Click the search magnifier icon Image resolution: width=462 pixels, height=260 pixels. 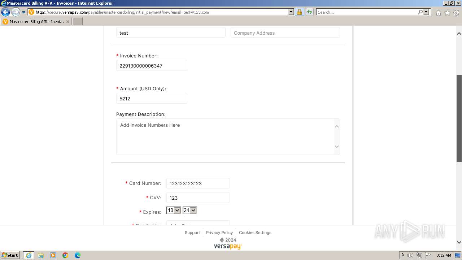click(x=420, y=12)
